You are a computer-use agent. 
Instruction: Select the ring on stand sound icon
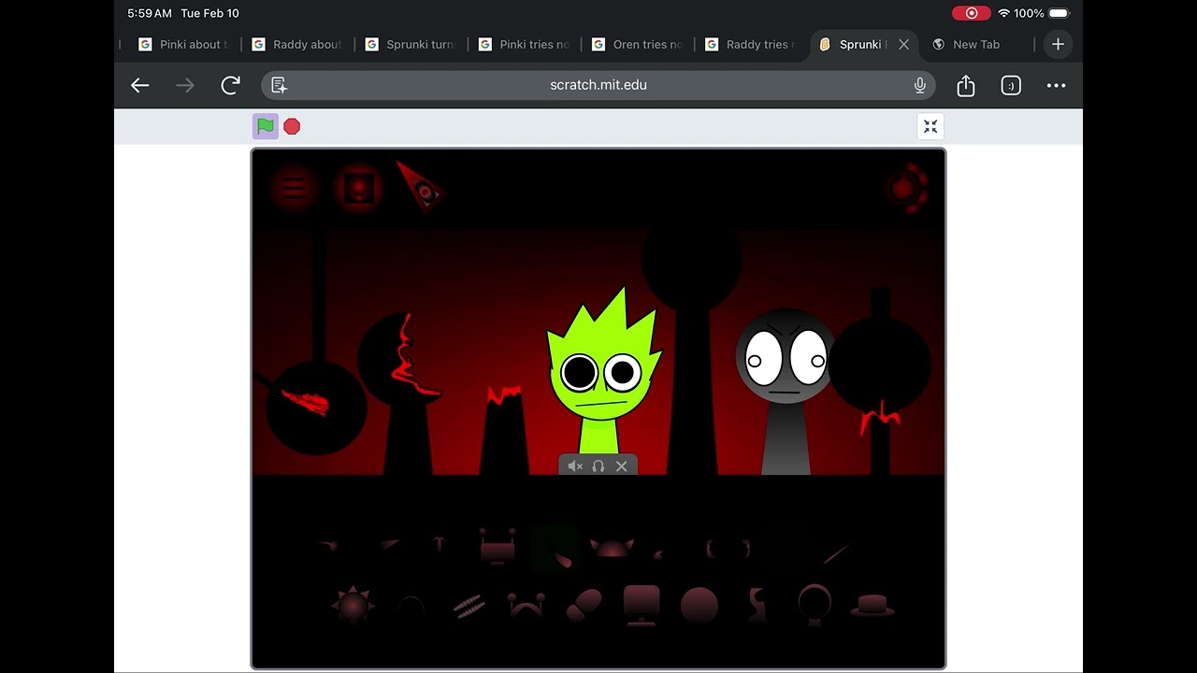(x=815, y=605)
